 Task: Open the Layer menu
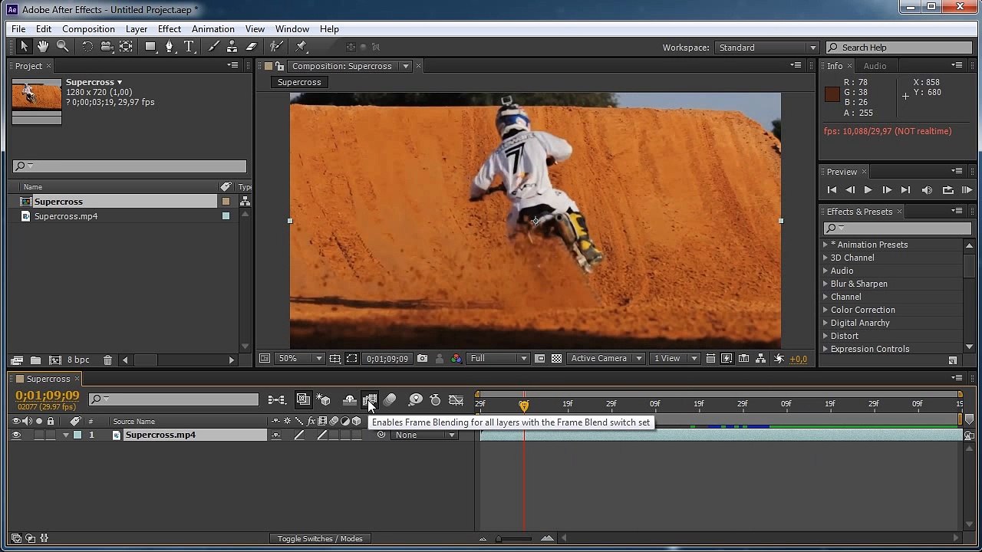tap(137, 29)
